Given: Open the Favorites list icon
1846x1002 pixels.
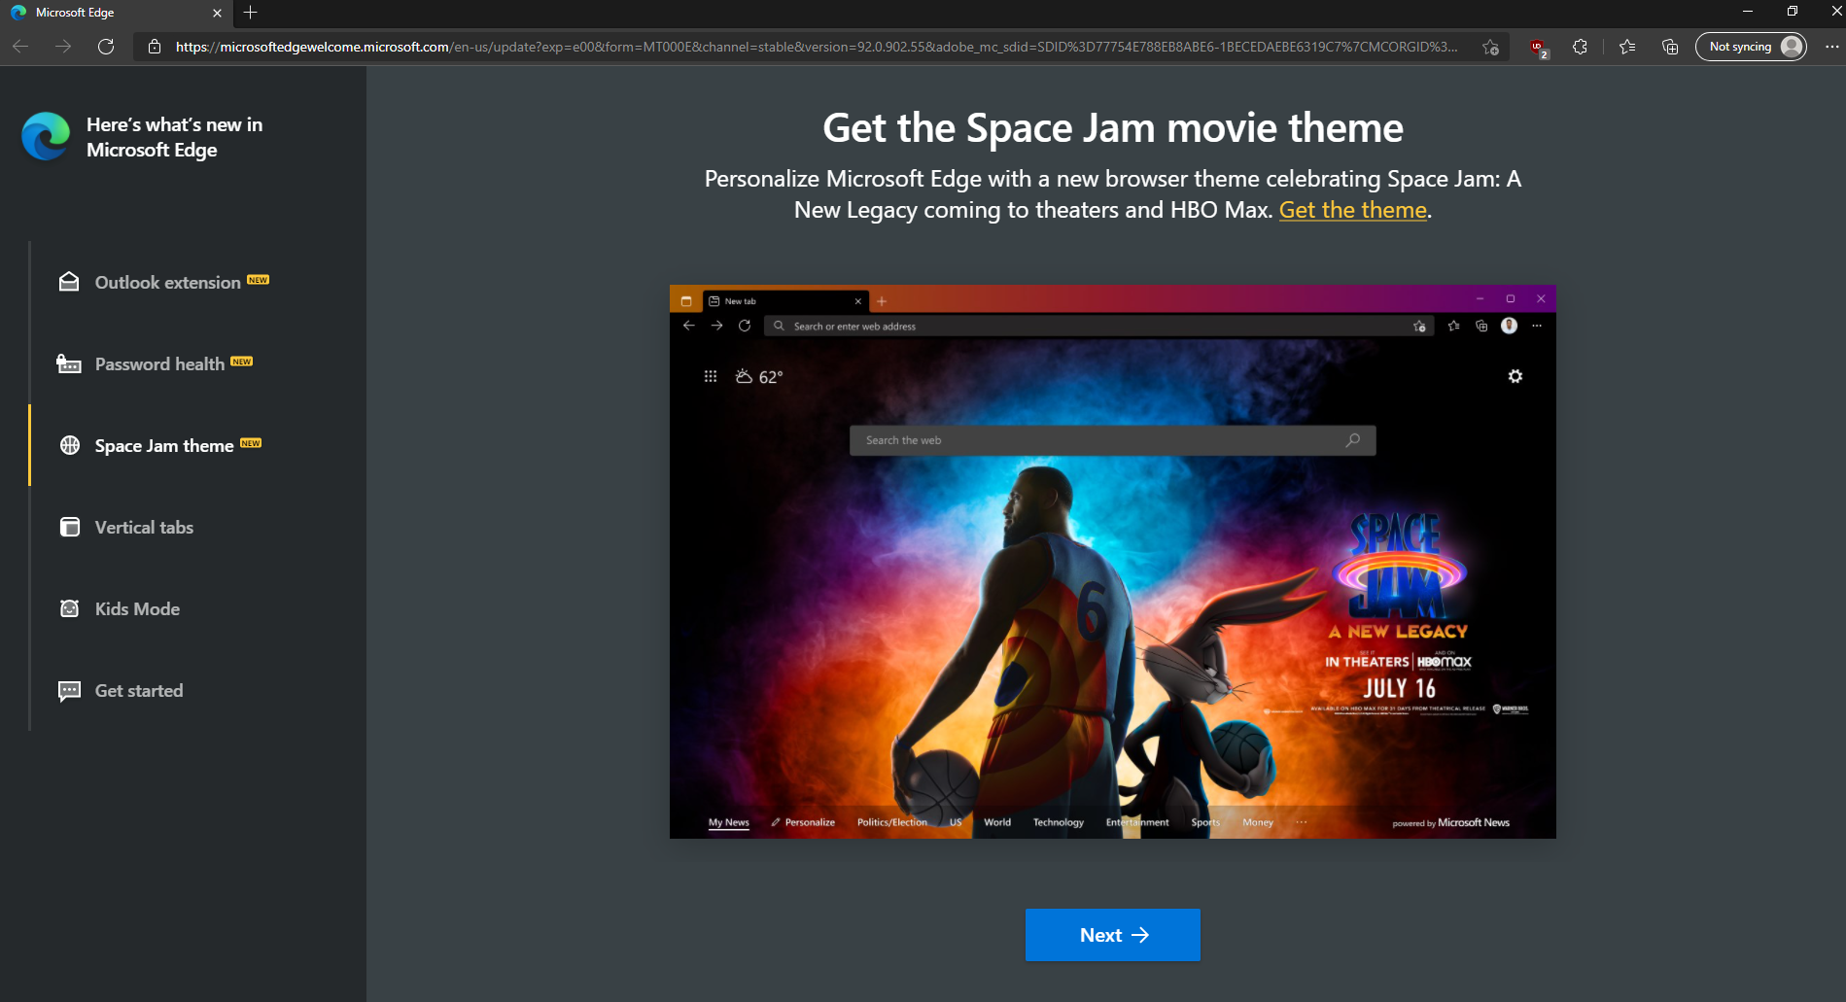Looking at the screenshot, I should [x=1627, y=47].
